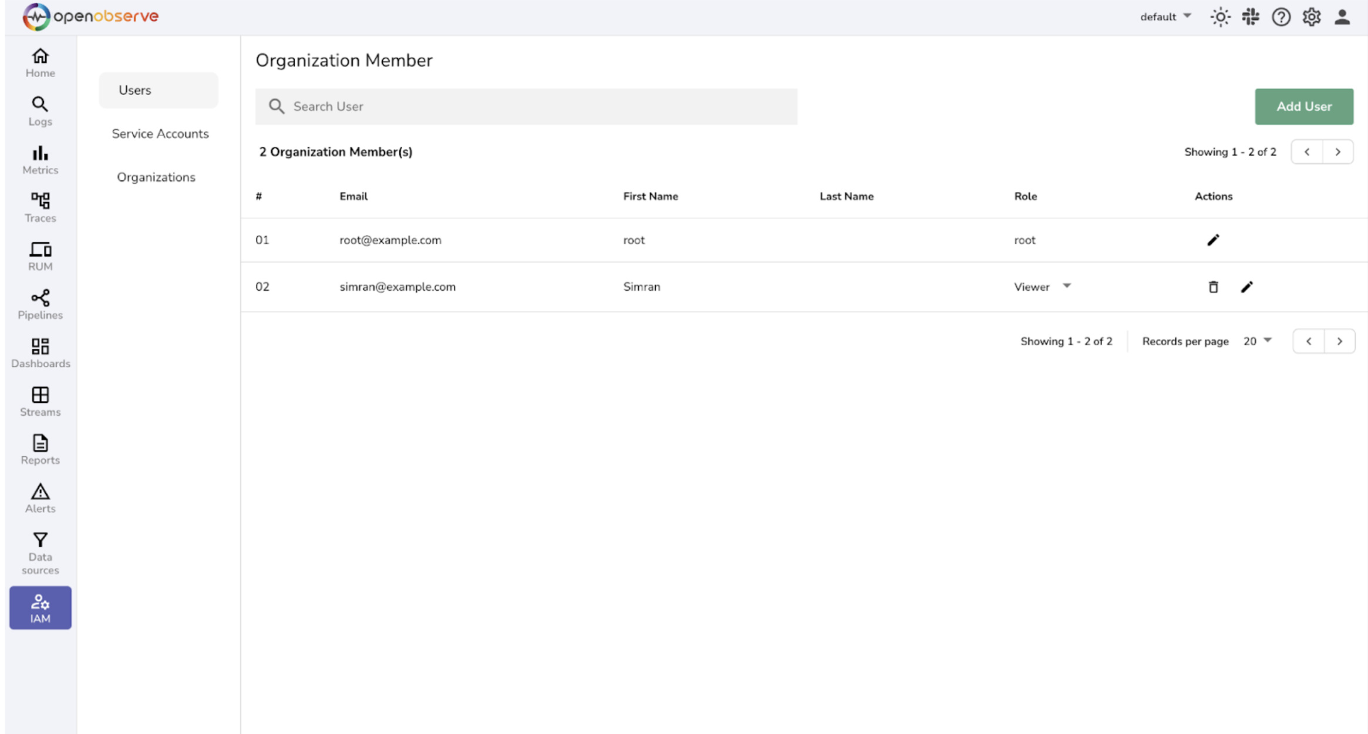This screenshot has width=1368, height=734.
Task: Go to Traces in left navigation
Action: (x=40, y=208)
